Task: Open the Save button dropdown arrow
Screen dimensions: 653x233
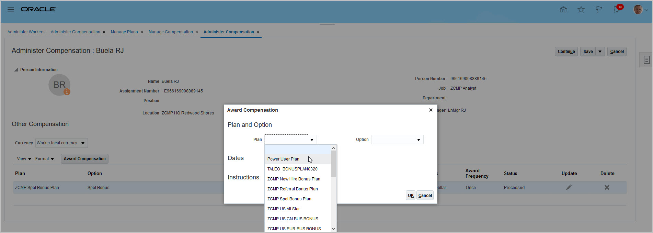Action: click(x=600, y=52)
